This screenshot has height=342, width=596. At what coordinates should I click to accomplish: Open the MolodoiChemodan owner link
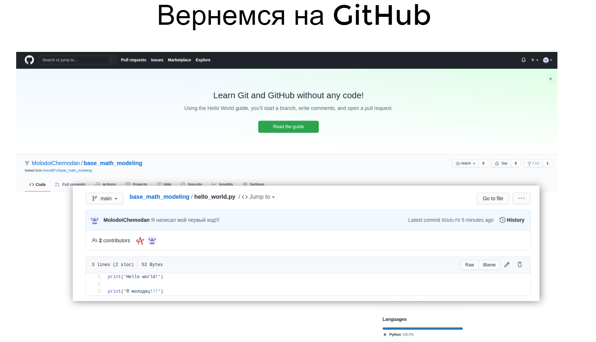click(x=55, y=163)
